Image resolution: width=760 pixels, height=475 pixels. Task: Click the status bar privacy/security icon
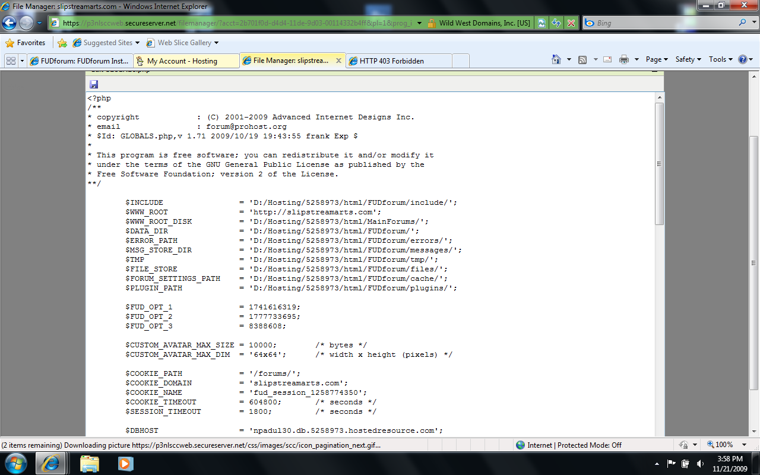683,445
